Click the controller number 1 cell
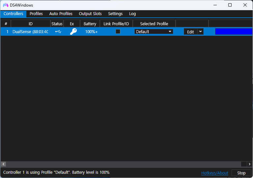This screenshot has width=253, height=178. click(7, 31)
